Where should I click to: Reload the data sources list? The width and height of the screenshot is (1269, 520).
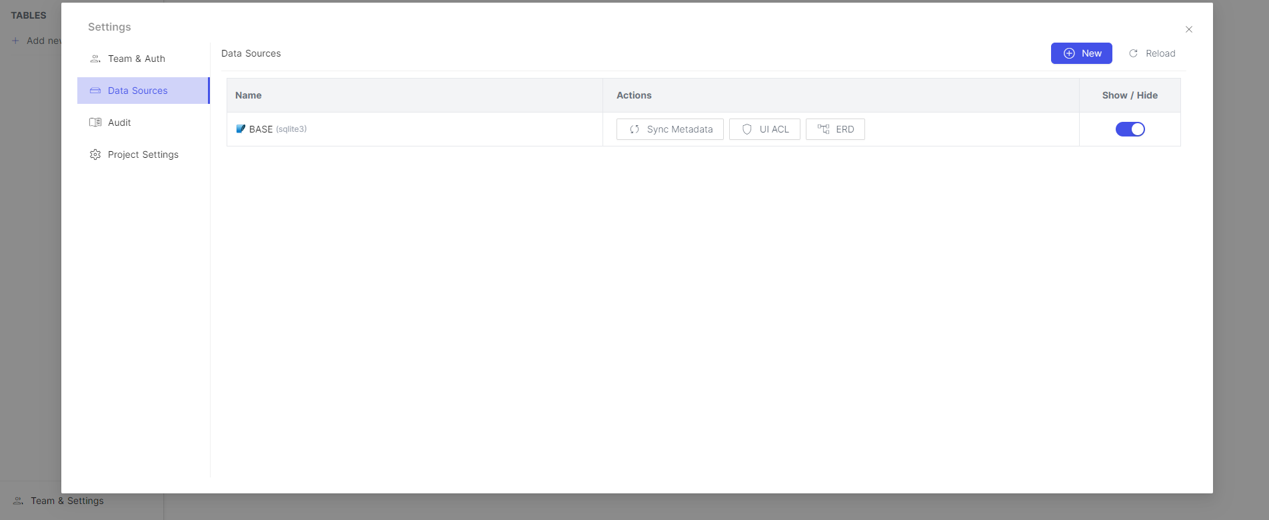tap(1152, 53)
